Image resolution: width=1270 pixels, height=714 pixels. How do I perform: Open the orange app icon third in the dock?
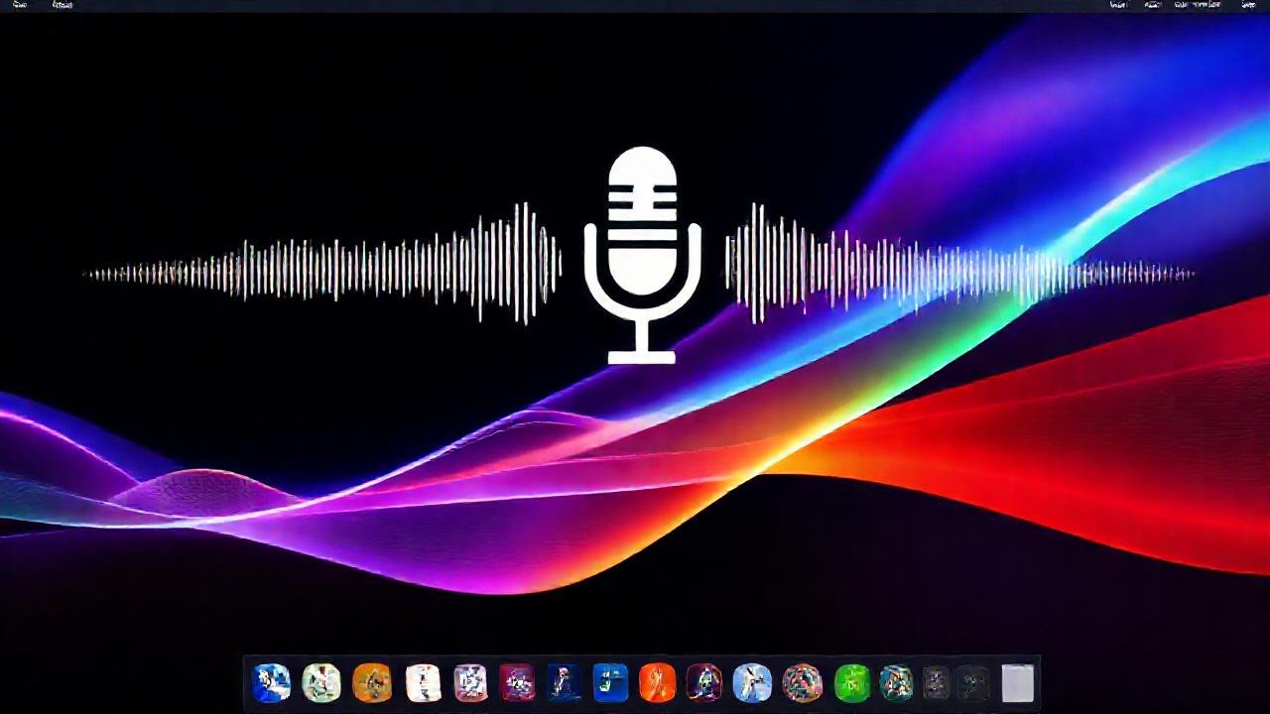pos(373,681)
